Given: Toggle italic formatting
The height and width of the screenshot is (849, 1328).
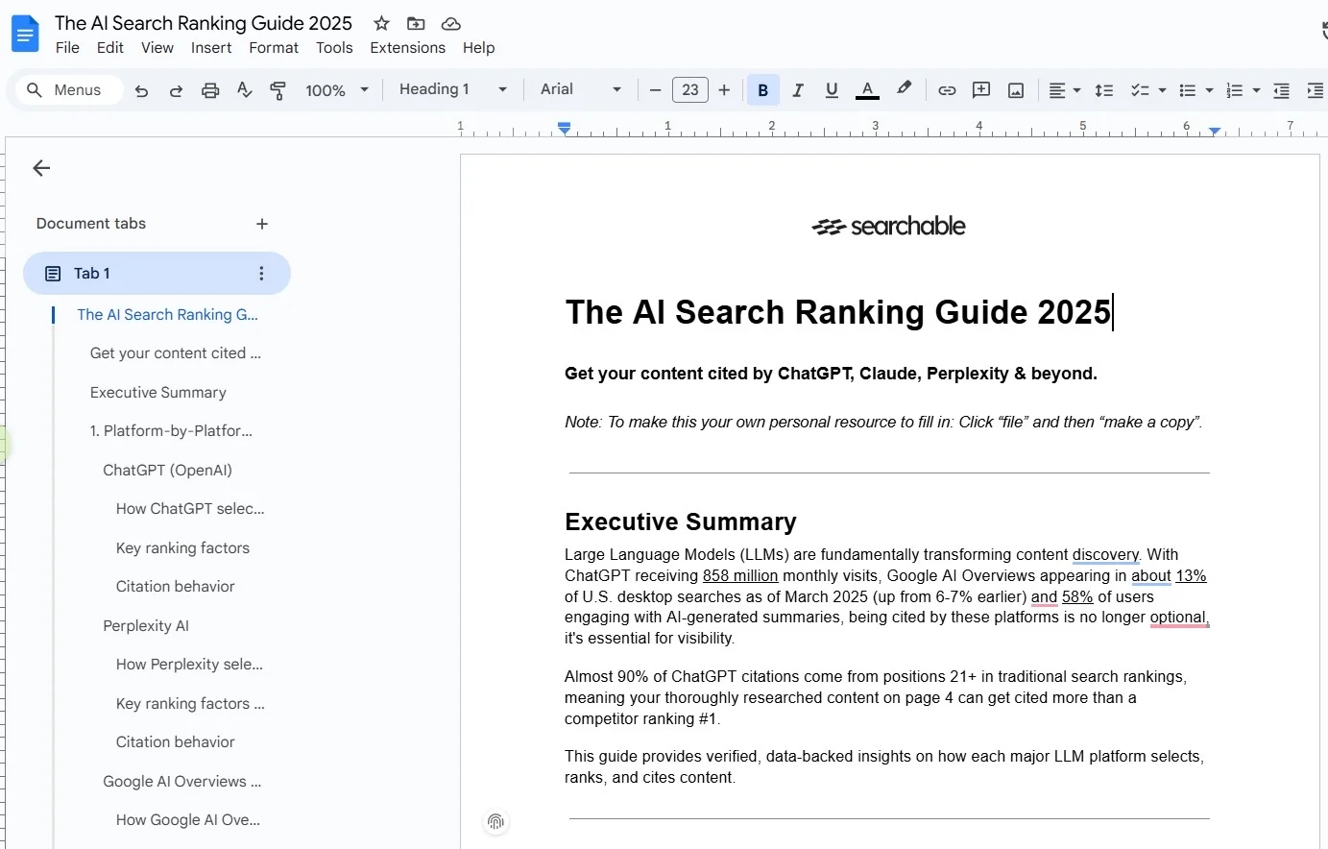Looking at the screenshot, I should point(798,89).
